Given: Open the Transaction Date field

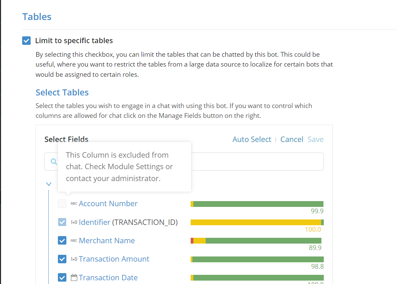Looking at the screenshot, I should tap(108, 278).
